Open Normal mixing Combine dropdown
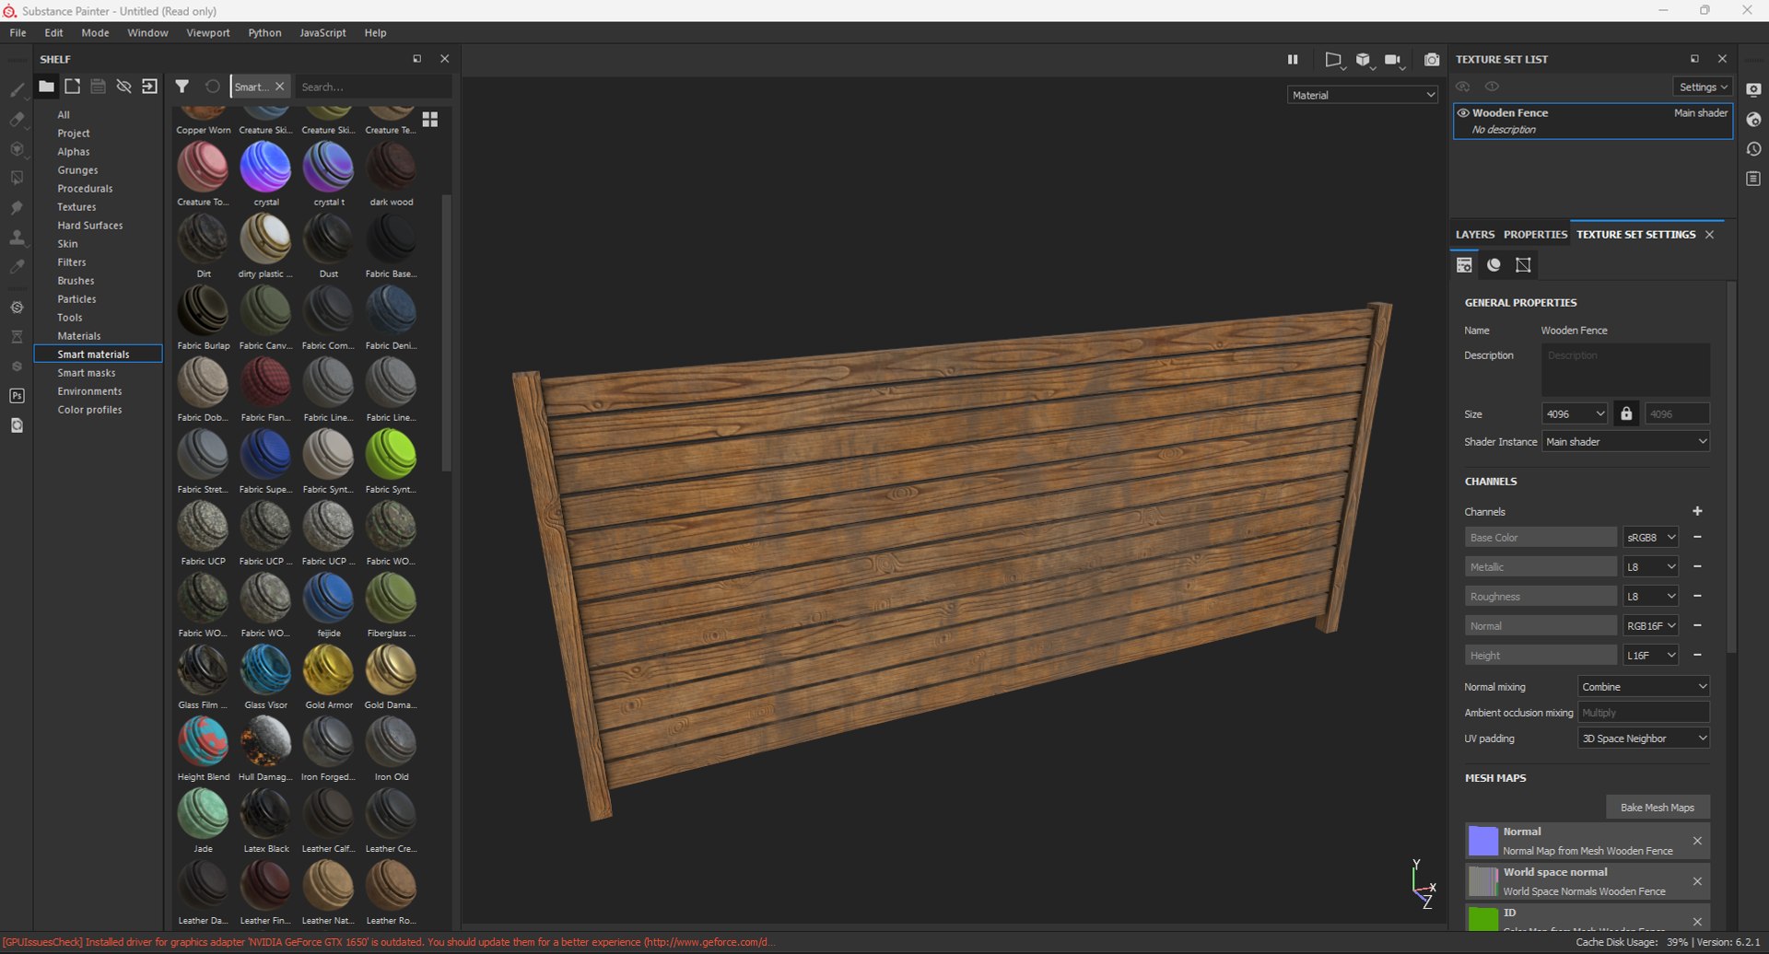Screen dimensions: 1769x954 click(x=1644, y=687)
